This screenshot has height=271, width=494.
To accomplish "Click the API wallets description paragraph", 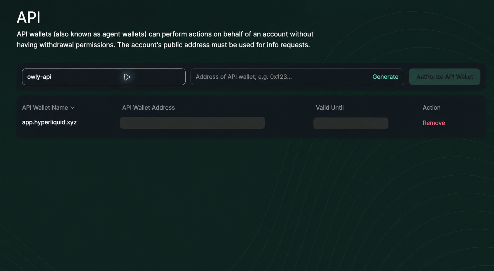I will tap(165, 39).
